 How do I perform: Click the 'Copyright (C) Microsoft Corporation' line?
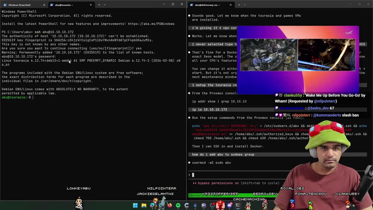[57, 16]
